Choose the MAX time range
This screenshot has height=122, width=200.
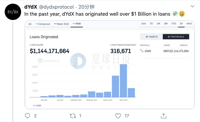point(189,24)
